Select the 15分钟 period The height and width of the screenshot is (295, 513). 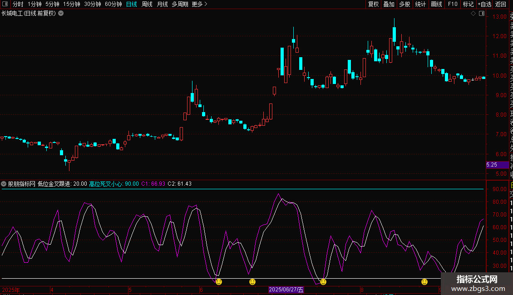pos(72,4)
